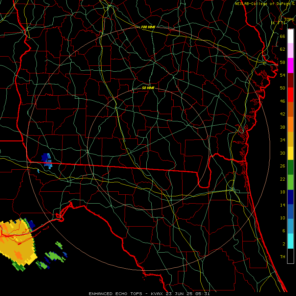Viewport: 296px width, 296px height.
Task: Click the light pink legend swatch
Action: (x=290, y=51)
